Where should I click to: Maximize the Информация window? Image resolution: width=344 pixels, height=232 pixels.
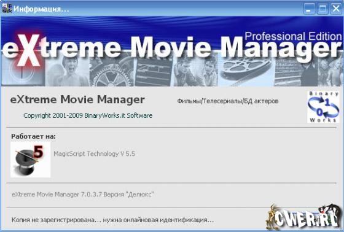click(322, 9)
